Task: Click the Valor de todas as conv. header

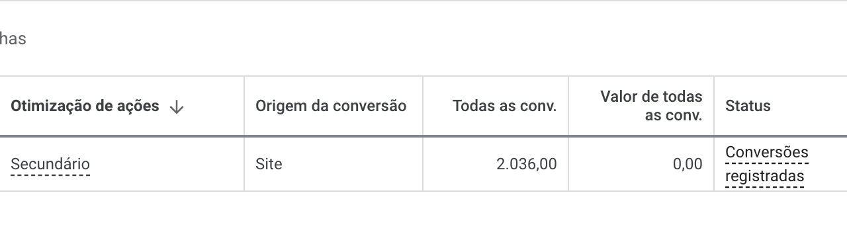Action: 651,106
